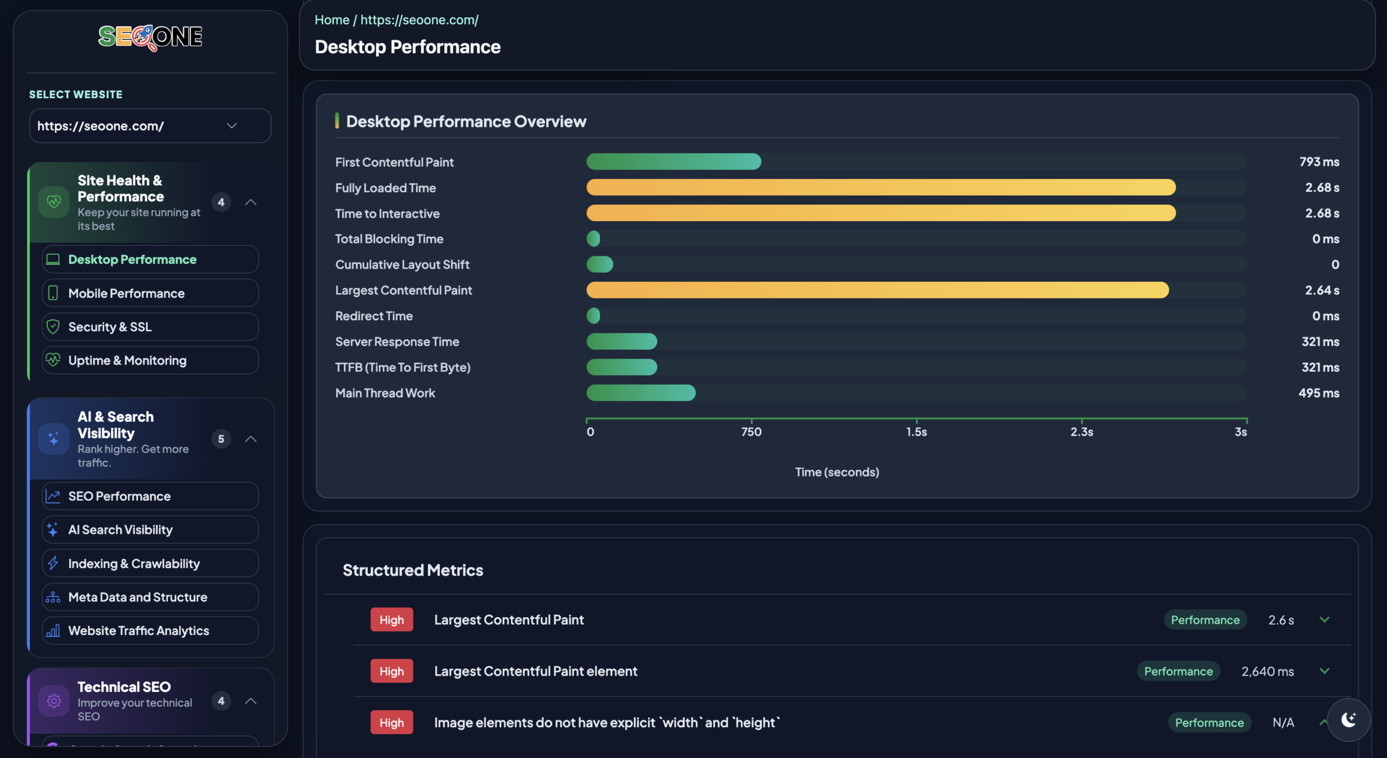This screenshot has height=758, width=1387.
Task: Click the 1.5s axis tick label
Action: point(917,432)
